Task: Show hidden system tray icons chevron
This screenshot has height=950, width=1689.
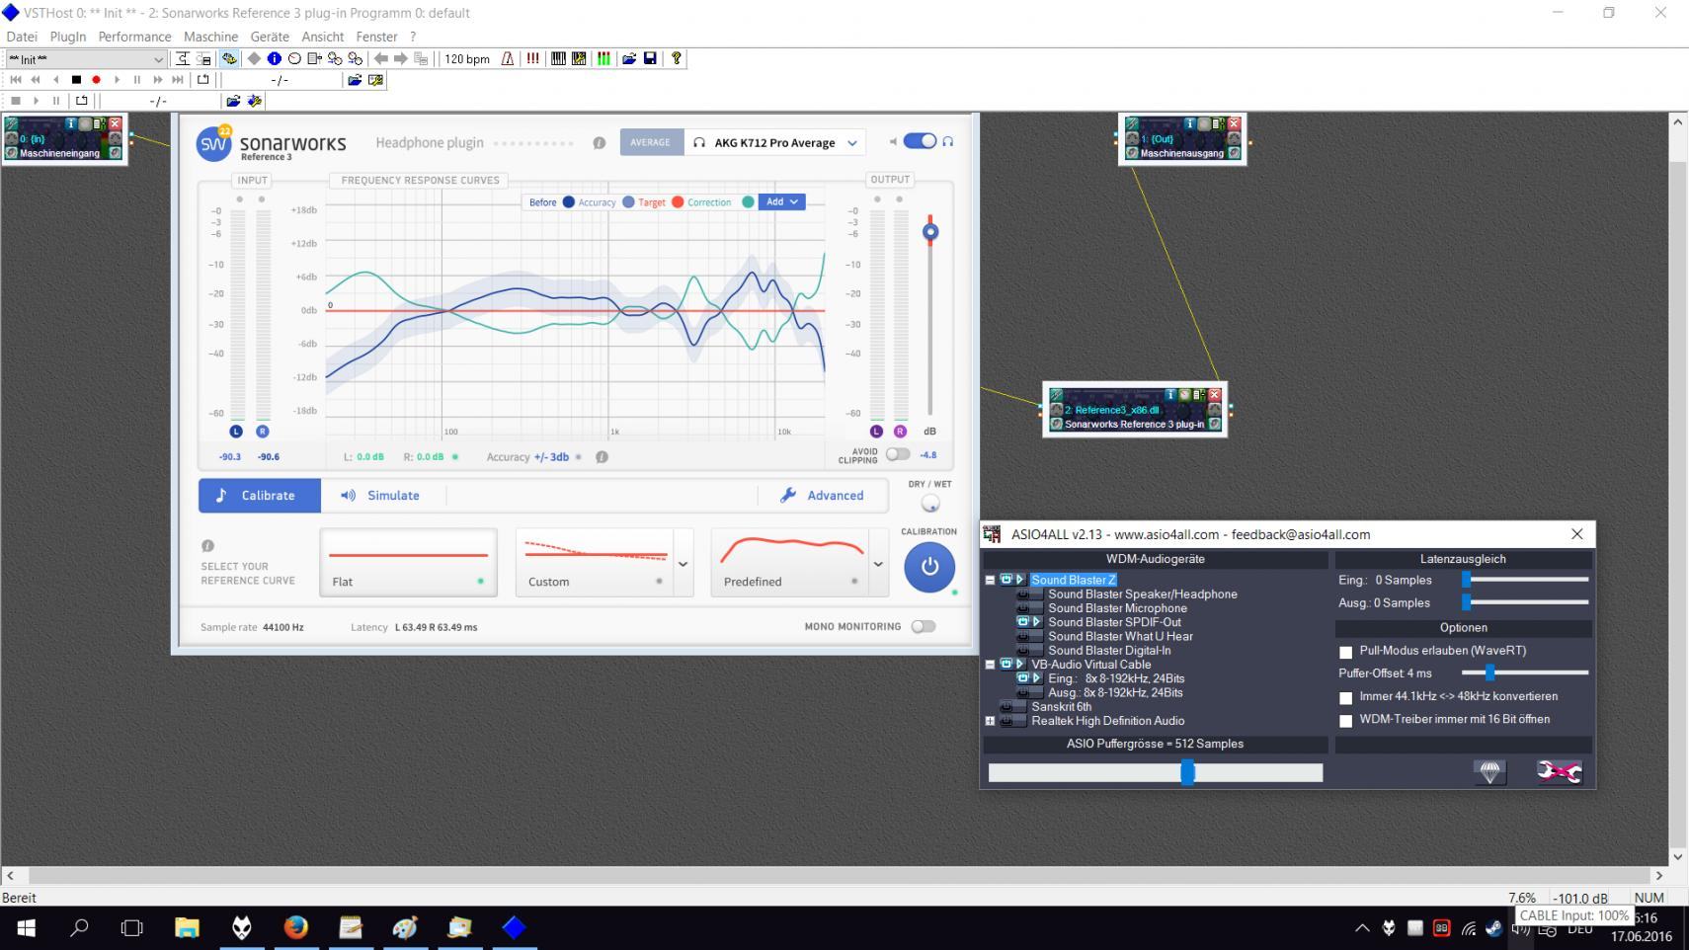Action: [x=1362, y=928]
